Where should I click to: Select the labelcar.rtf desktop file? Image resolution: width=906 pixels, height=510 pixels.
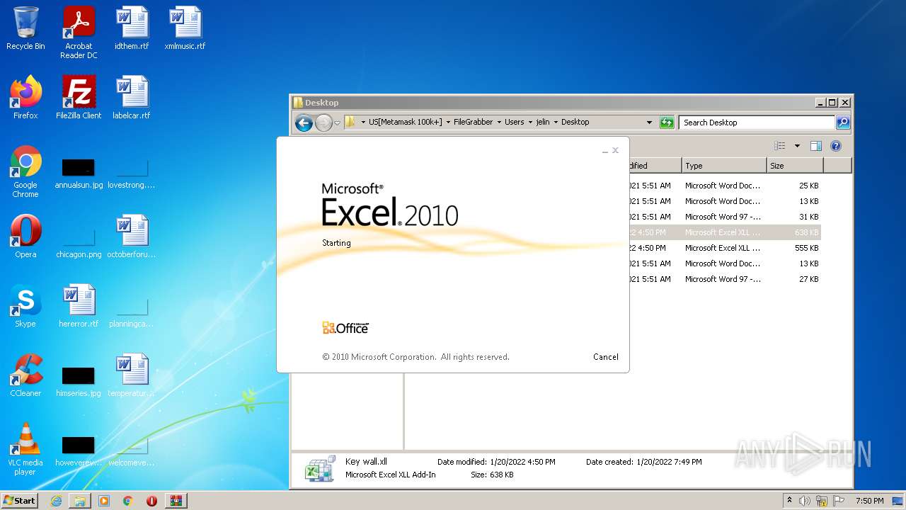(132, 98)
